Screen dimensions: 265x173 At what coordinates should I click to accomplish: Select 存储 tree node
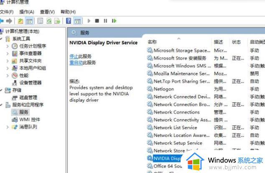17,90
